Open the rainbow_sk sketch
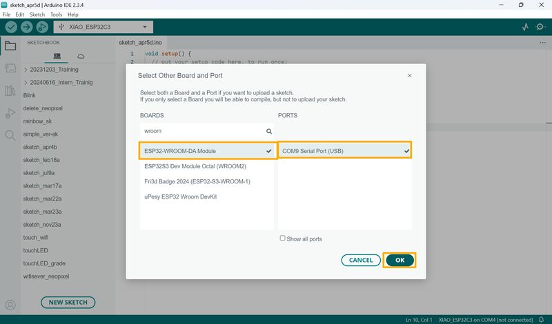The height and width of the screenshot is (324, 552). (x=37, y=121)
